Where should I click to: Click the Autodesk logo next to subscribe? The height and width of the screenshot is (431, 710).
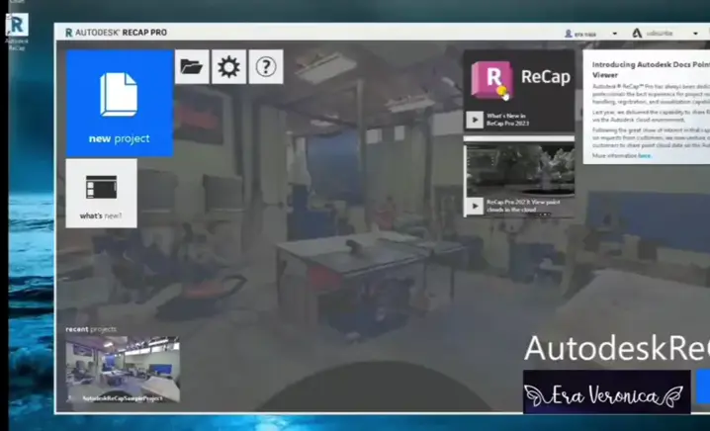tap(637, 33)
